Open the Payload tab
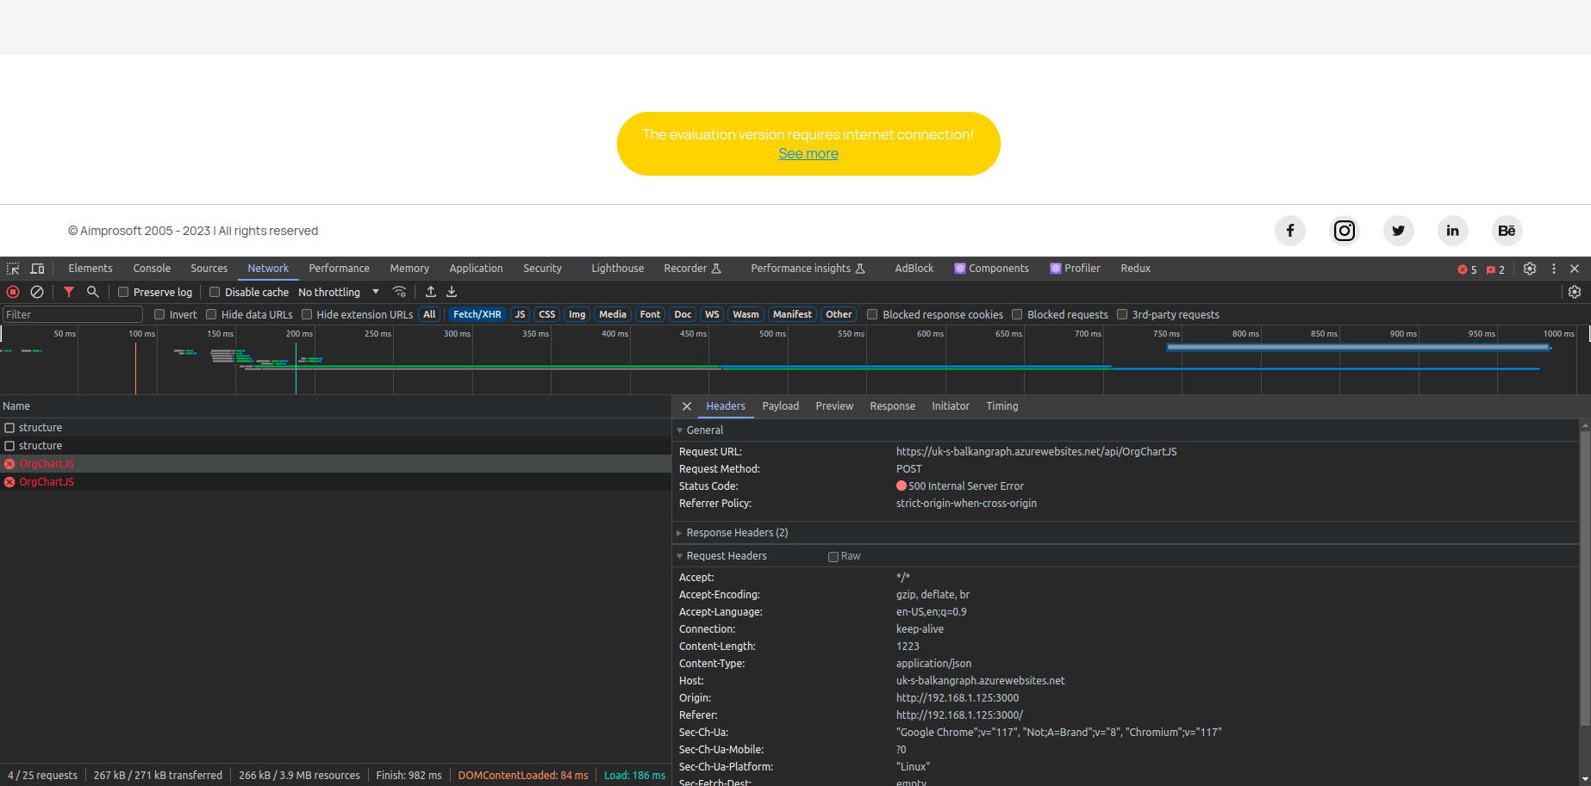The height and width of the screenshot is (786, 1591). 780,405
